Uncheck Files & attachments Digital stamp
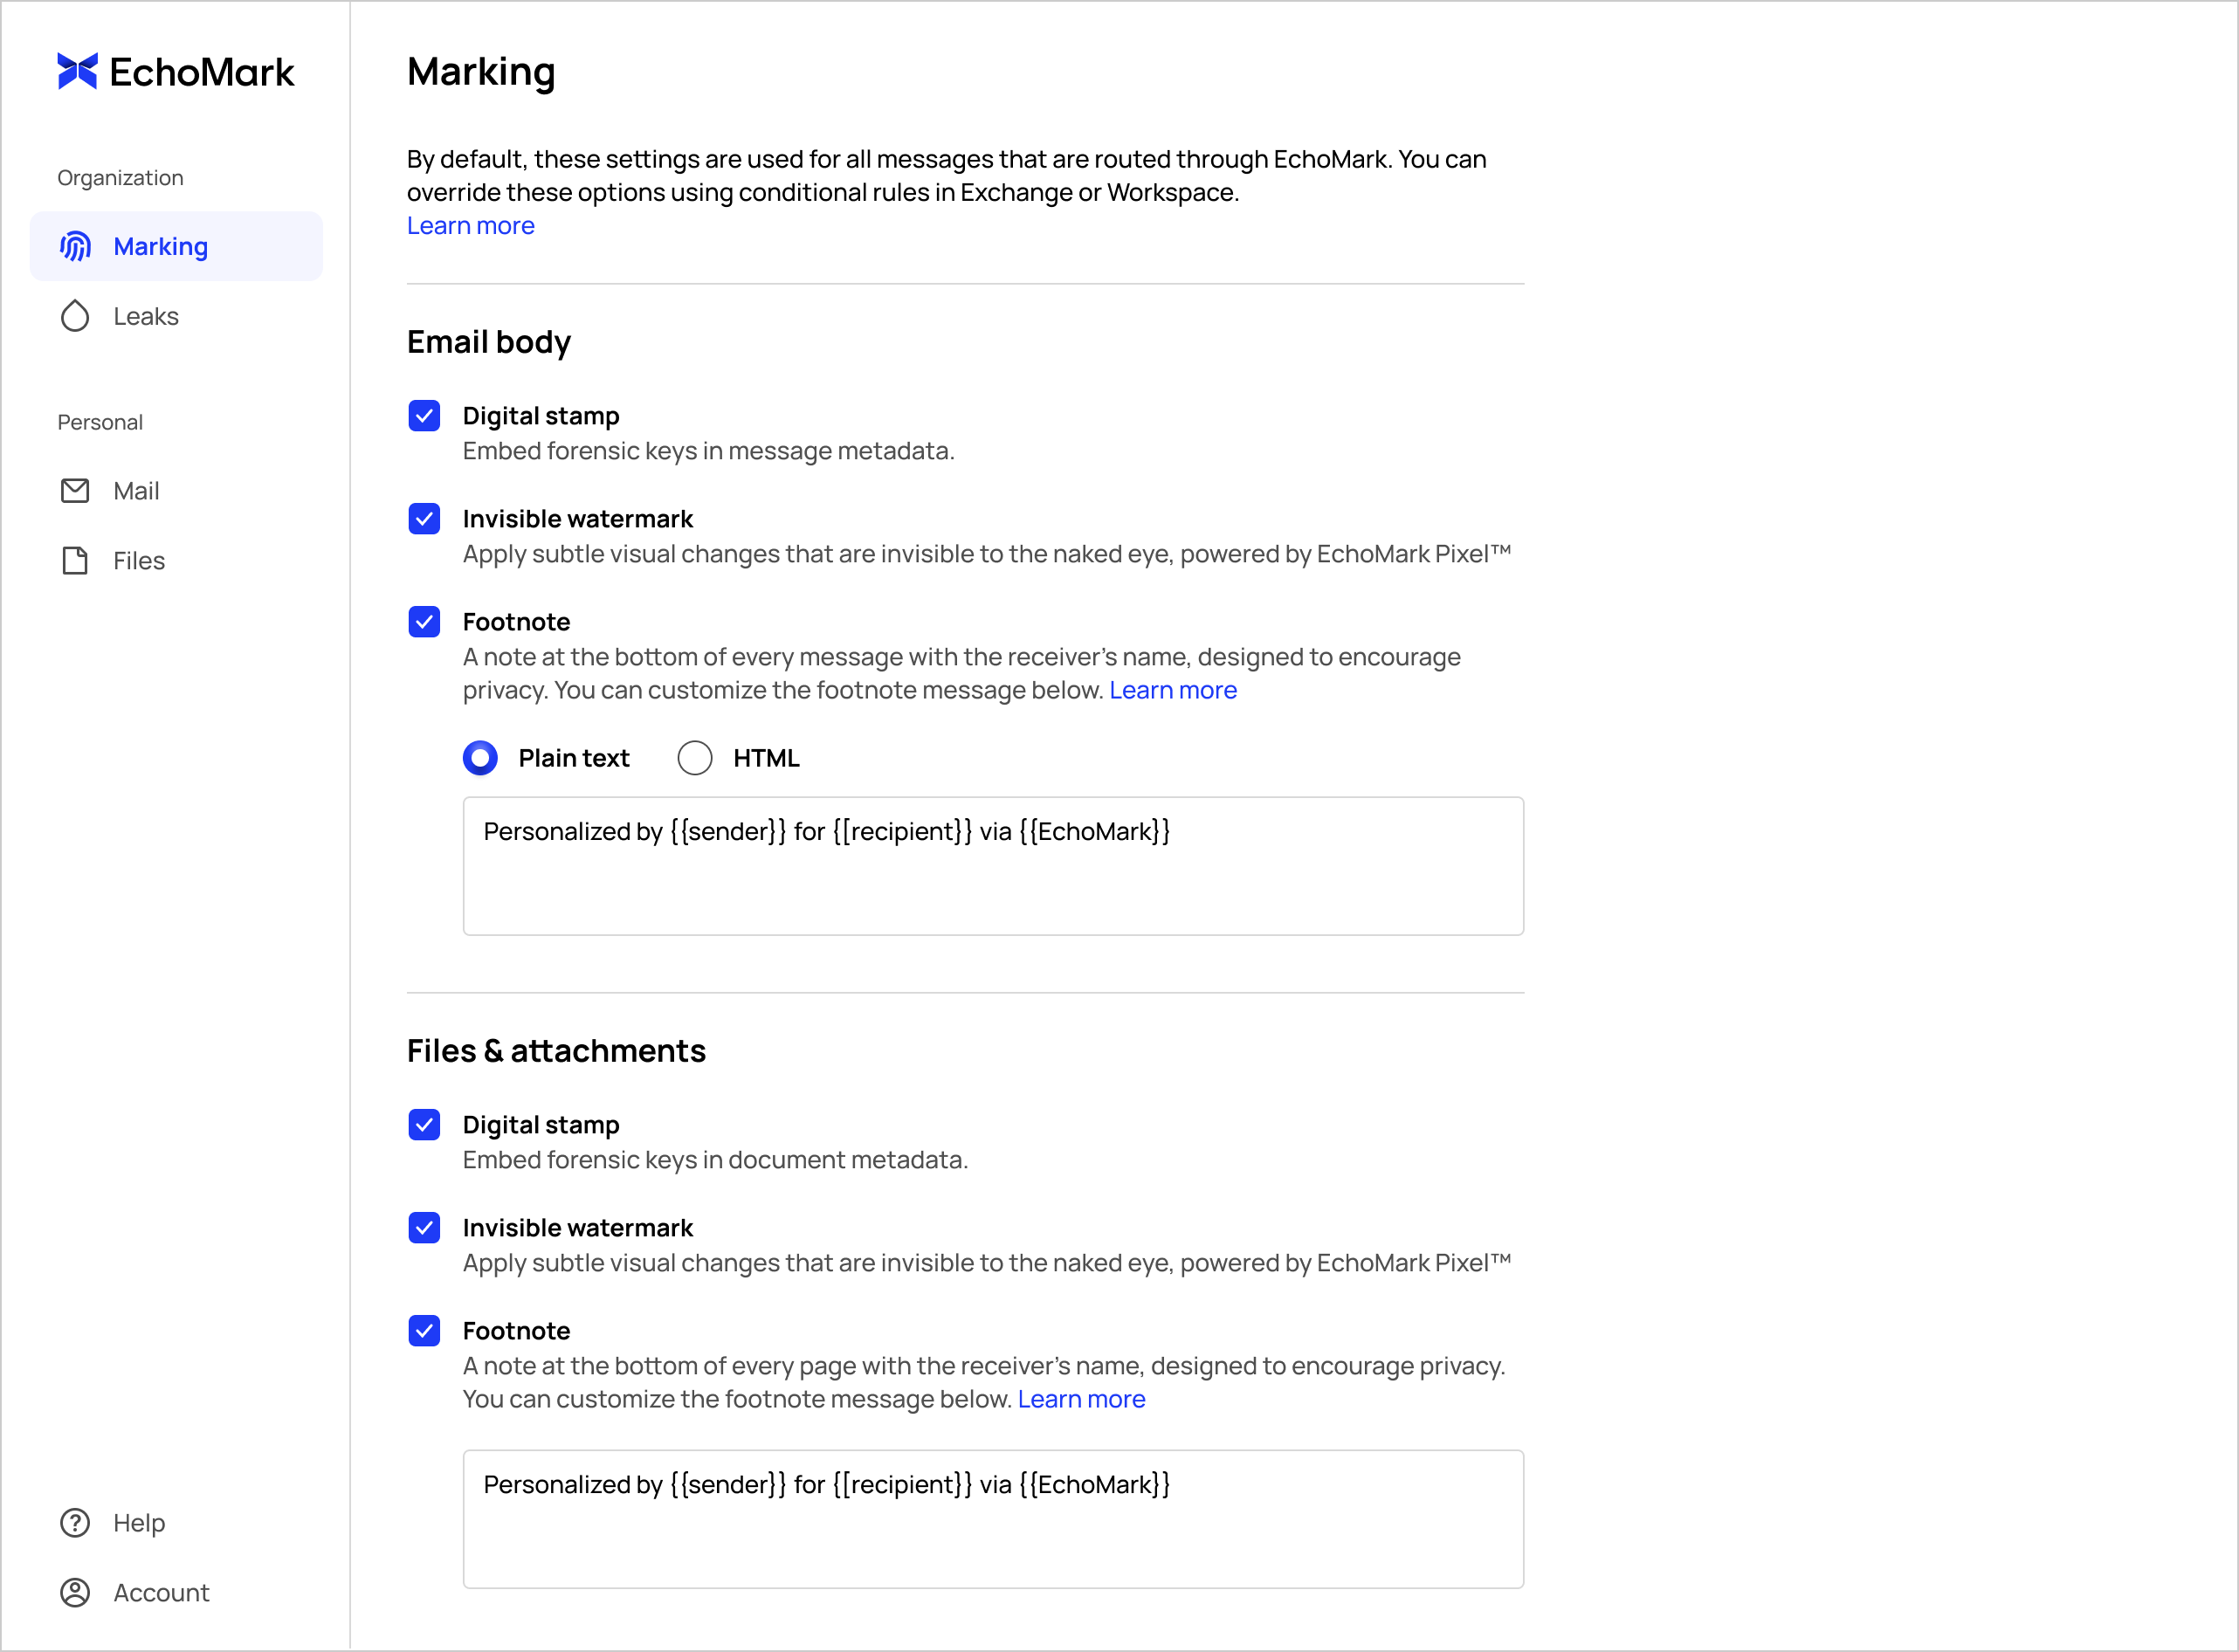Image resolution: width=2239 pixels, height=1652 pixels. click(424, 1125)
